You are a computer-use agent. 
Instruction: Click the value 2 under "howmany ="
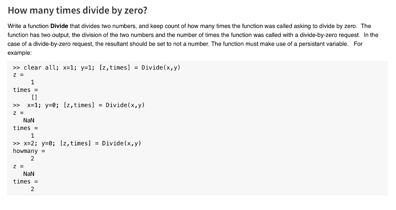[32, 159]
